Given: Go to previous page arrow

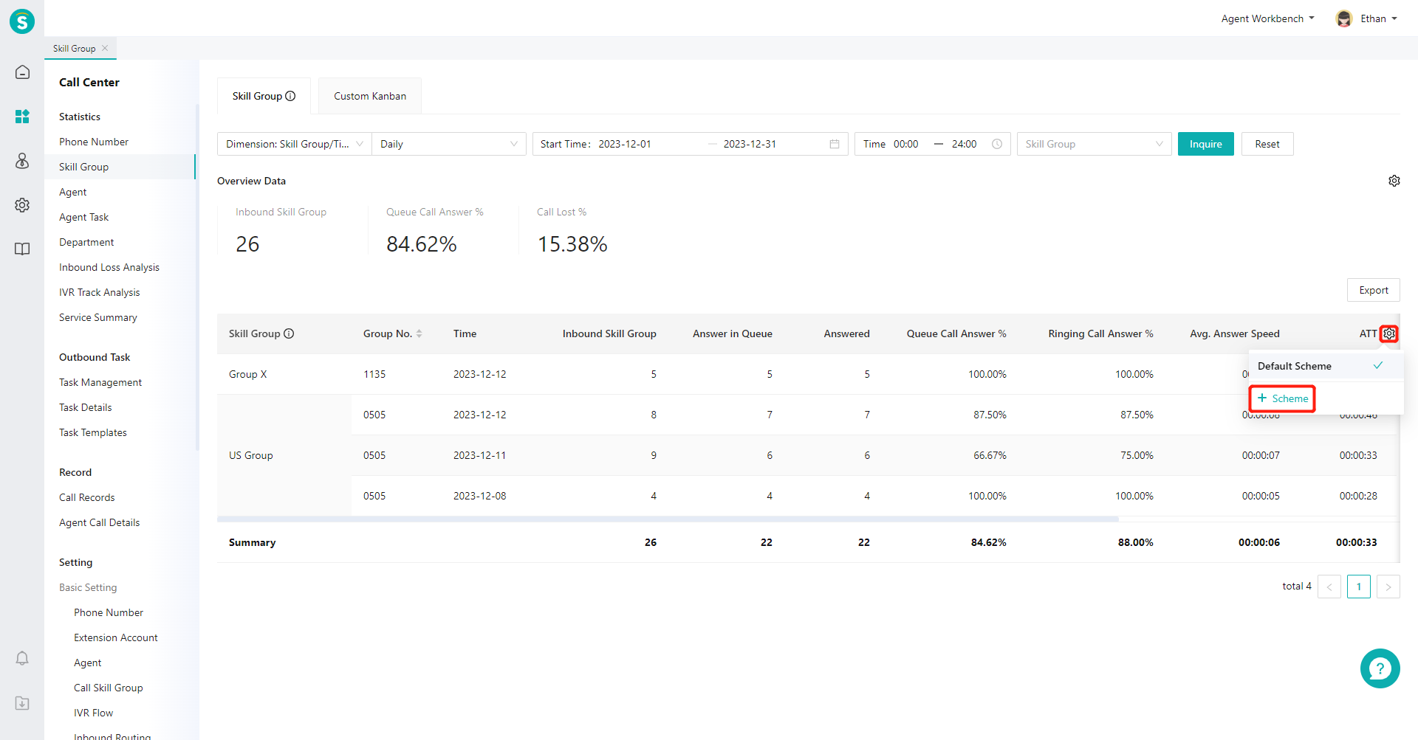Looking at the screenshot, I should click(x=1329, y=587).
